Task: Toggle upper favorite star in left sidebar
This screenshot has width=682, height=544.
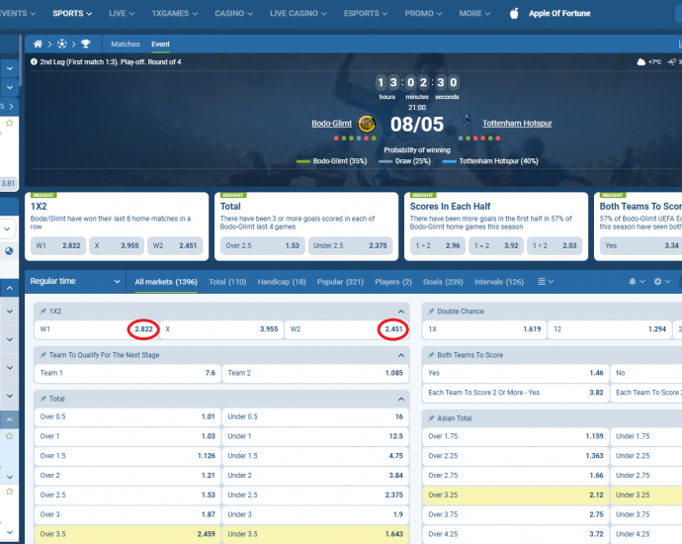Action: pos(9,124)
